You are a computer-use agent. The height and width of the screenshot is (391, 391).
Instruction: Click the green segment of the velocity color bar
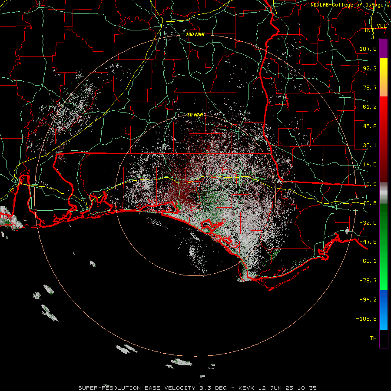tap(384, 247)
